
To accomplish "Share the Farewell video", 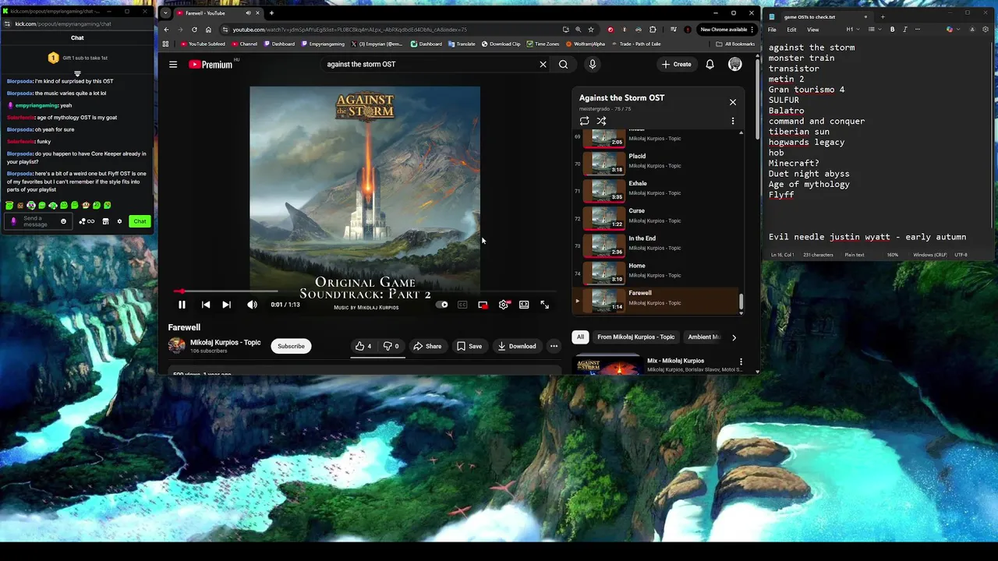I will (427, 346).
